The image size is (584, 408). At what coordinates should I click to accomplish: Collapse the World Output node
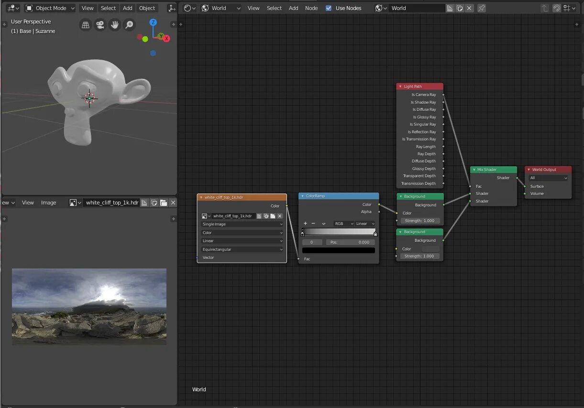click(x=529, y=170)
